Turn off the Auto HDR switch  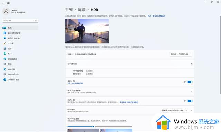(190, 101)
